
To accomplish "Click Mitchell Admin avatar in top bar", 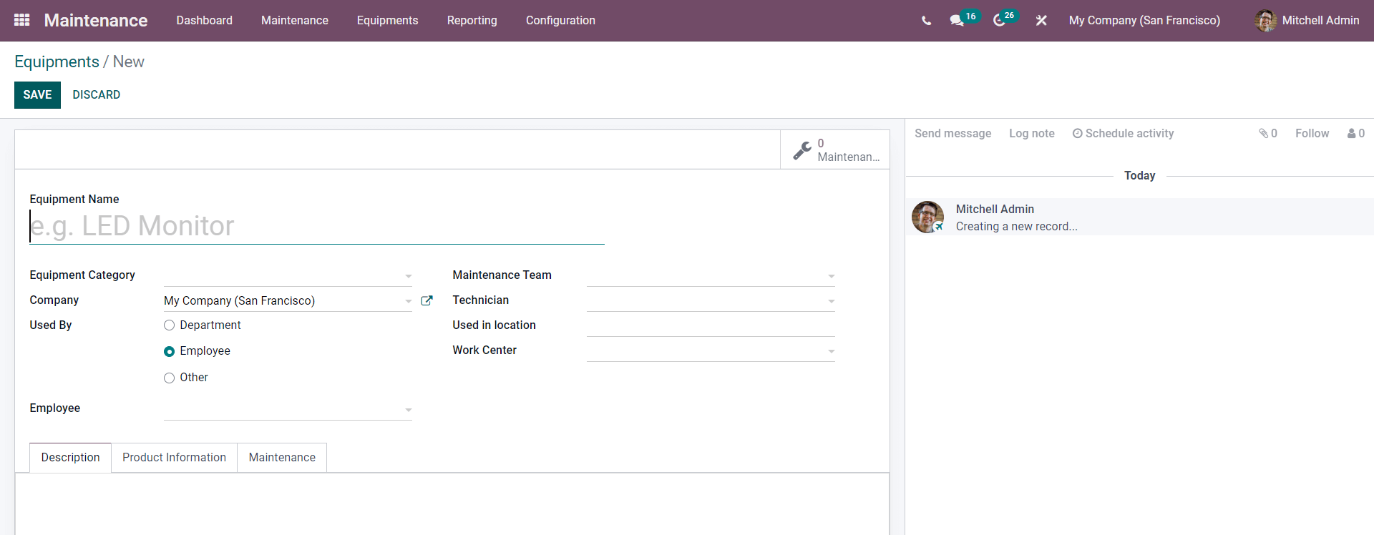I will click(1265, 21).
